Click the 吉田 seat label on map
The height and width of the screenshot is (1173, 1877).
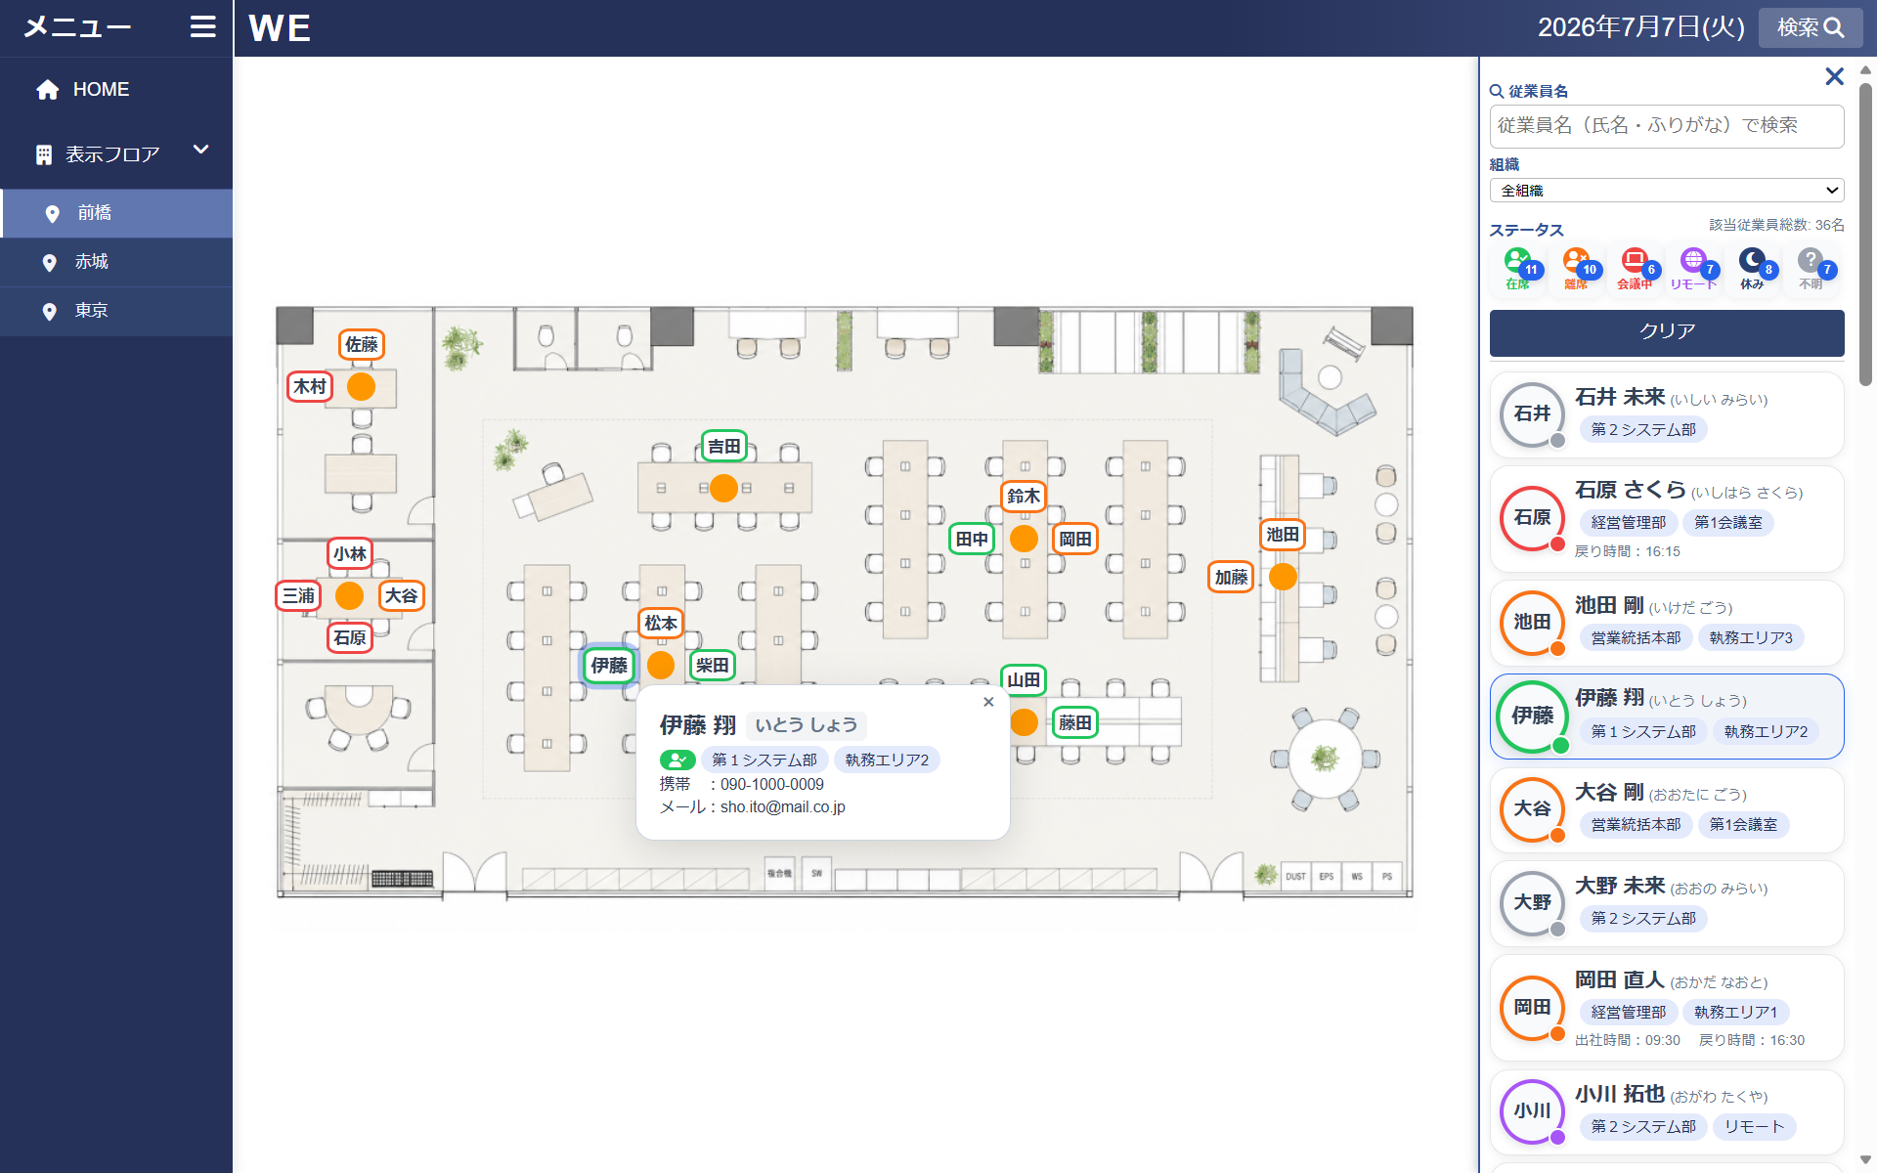[724, 447]
